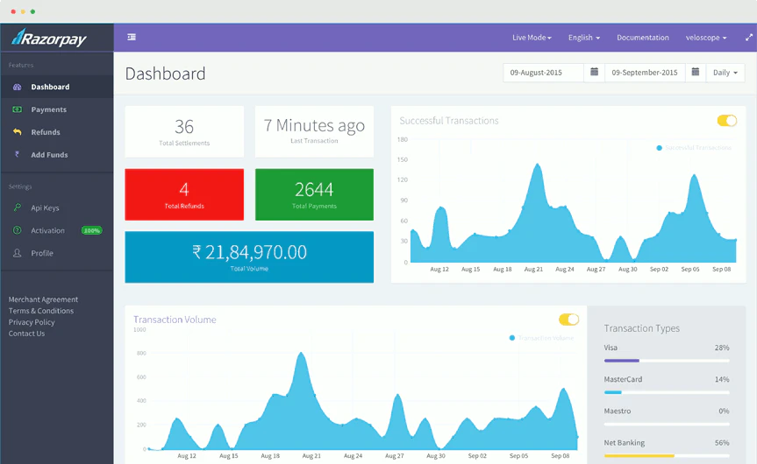Open the Daily interval dropdown
The width and height of the screenshot is (757, 464).
(725, 73)
